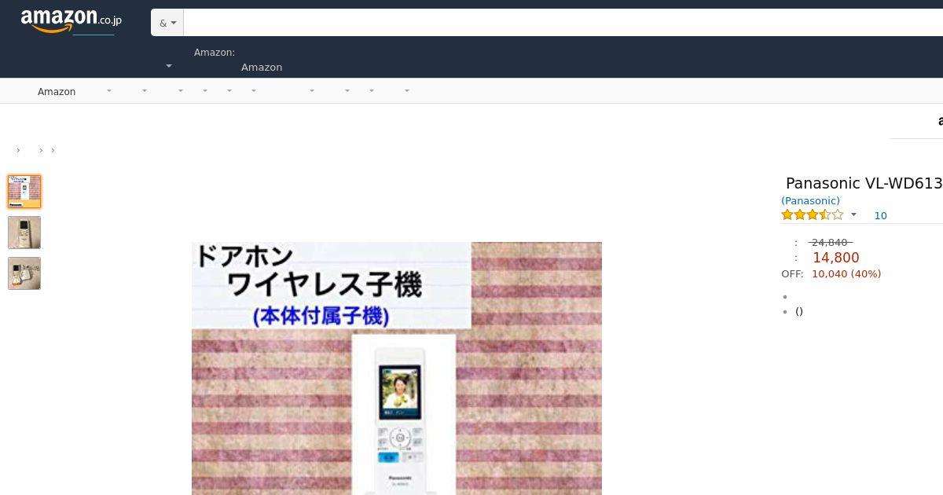Expand the dropdown arrow in the dark header
The width and height of the screenshot is (943, 495).
(x=169, y=66)
